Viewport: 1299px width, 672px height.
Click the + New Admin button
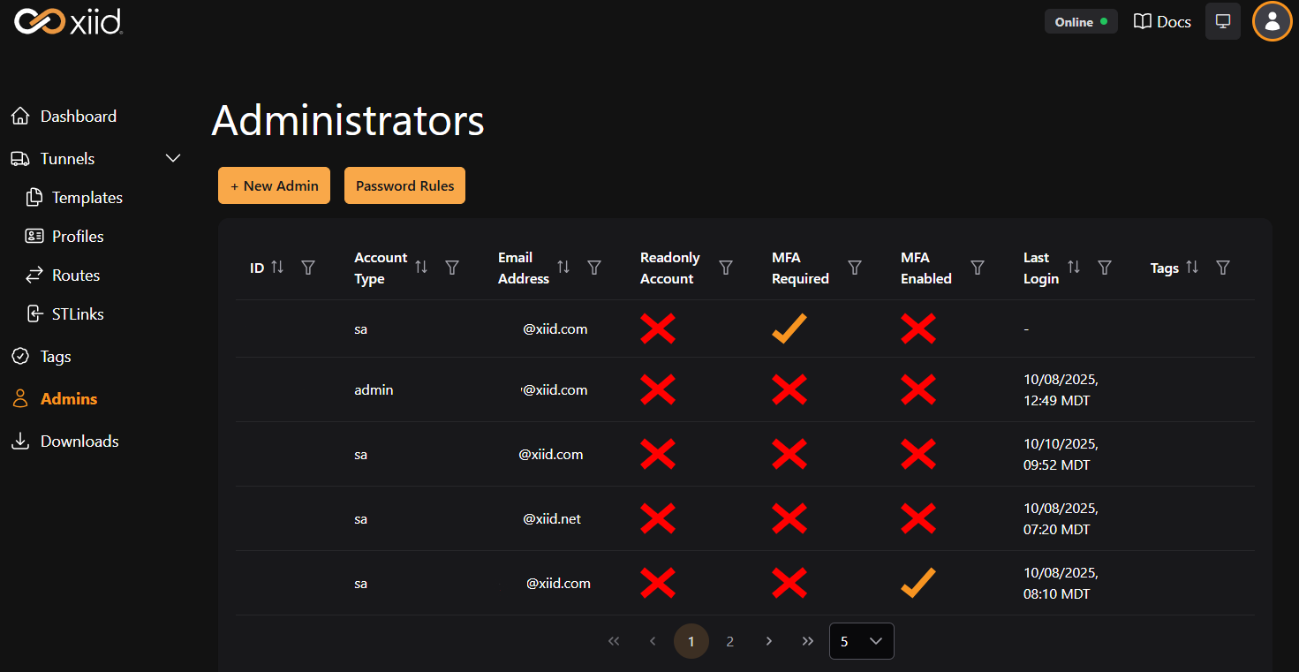(274, 185)
